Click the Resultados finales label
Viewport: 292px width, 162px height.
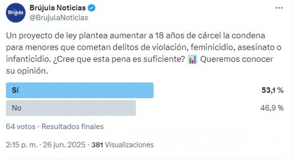73,127
